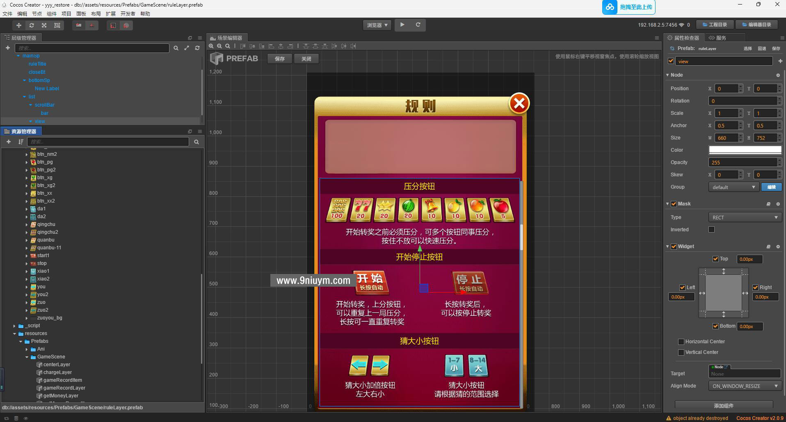
Task: Click the 添加组件 button
Action: tap(723, 406)
